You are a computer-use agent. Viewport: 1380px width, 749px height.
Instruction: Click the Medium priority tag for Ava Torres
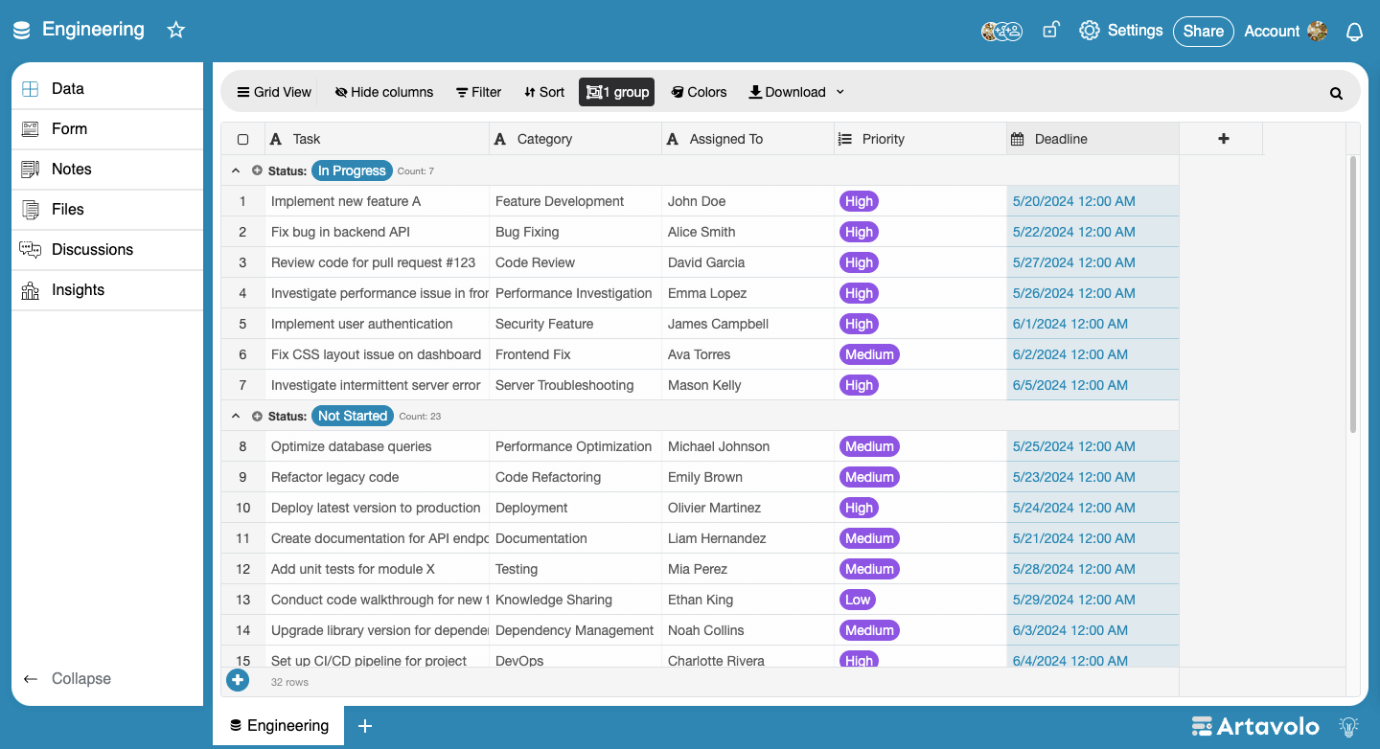[x=869, y=354]
